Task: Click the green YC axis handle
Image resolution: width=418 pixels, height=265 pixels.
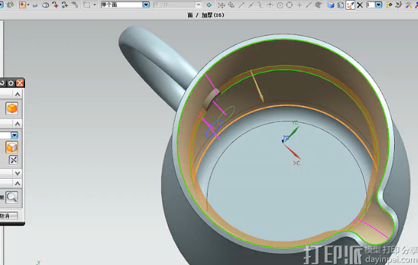Action: [x=292, y=133]
